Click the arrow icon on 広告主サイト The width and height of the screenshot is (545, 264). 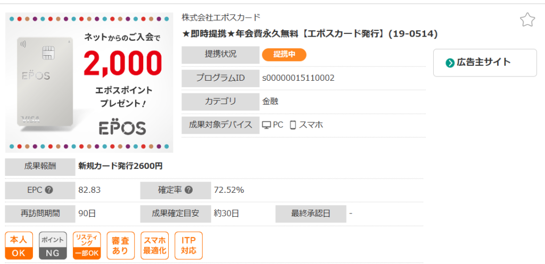point(450,63)
